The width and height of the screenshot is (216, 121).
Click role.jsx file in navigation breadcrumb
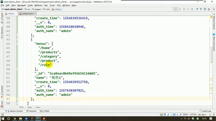(56, 9)
